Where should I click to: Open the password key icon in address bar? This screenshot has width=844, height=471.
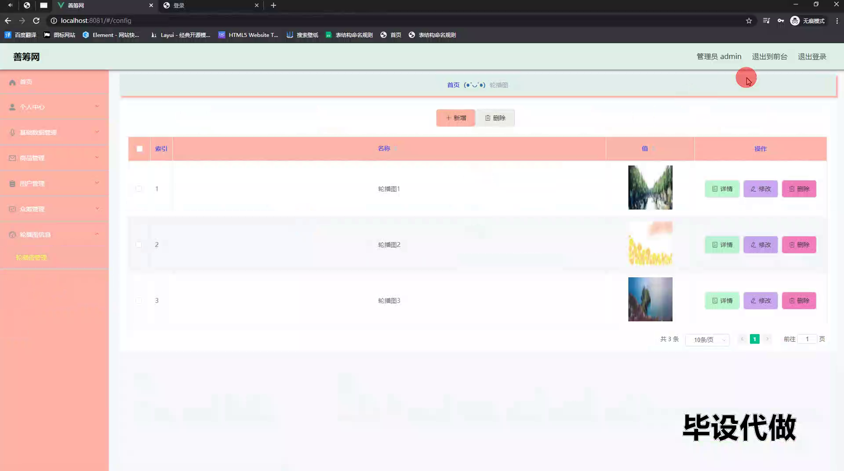click(x=781, y=21)
